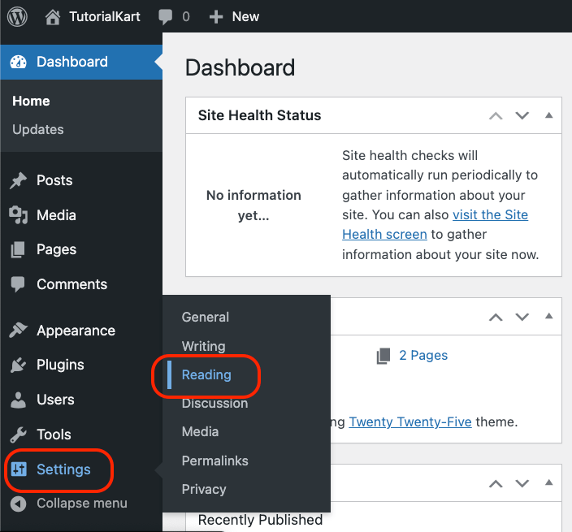Open the Comments menu
The height and width of the screenshot is (532, 572).
(71, 284)
